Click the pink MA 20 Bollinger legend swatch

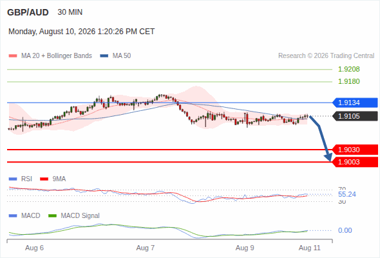click(13, 56)
